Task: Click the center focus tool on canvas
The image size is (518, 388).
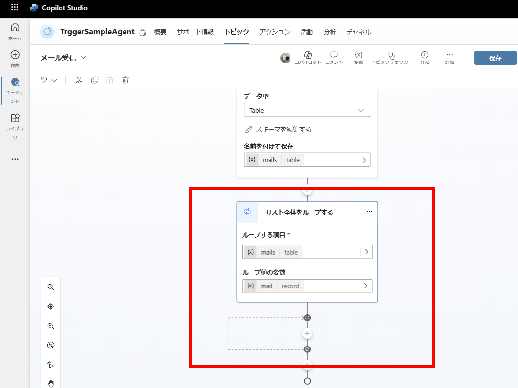Action: (50, 306)
